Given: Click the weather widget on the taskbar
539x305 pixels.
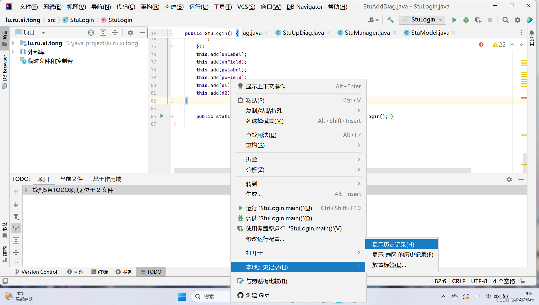Looking at the screenshot, I should click(x=19, y=296).
